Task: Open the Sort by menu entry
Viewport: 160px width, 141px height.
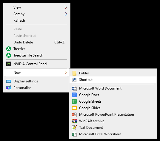Action: tap(37, 14)
